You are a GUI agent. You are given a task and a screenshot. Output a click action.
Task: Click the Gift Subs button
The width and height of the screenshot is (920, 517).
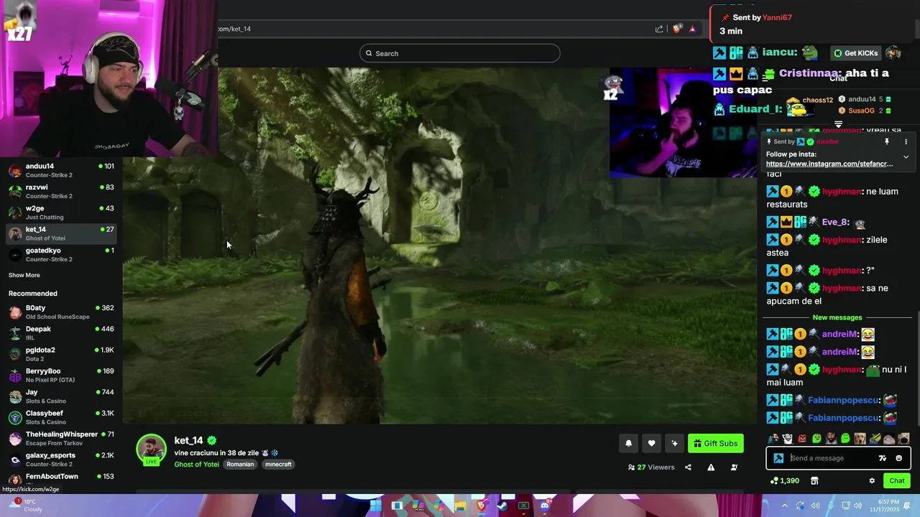tap(715, 443)
